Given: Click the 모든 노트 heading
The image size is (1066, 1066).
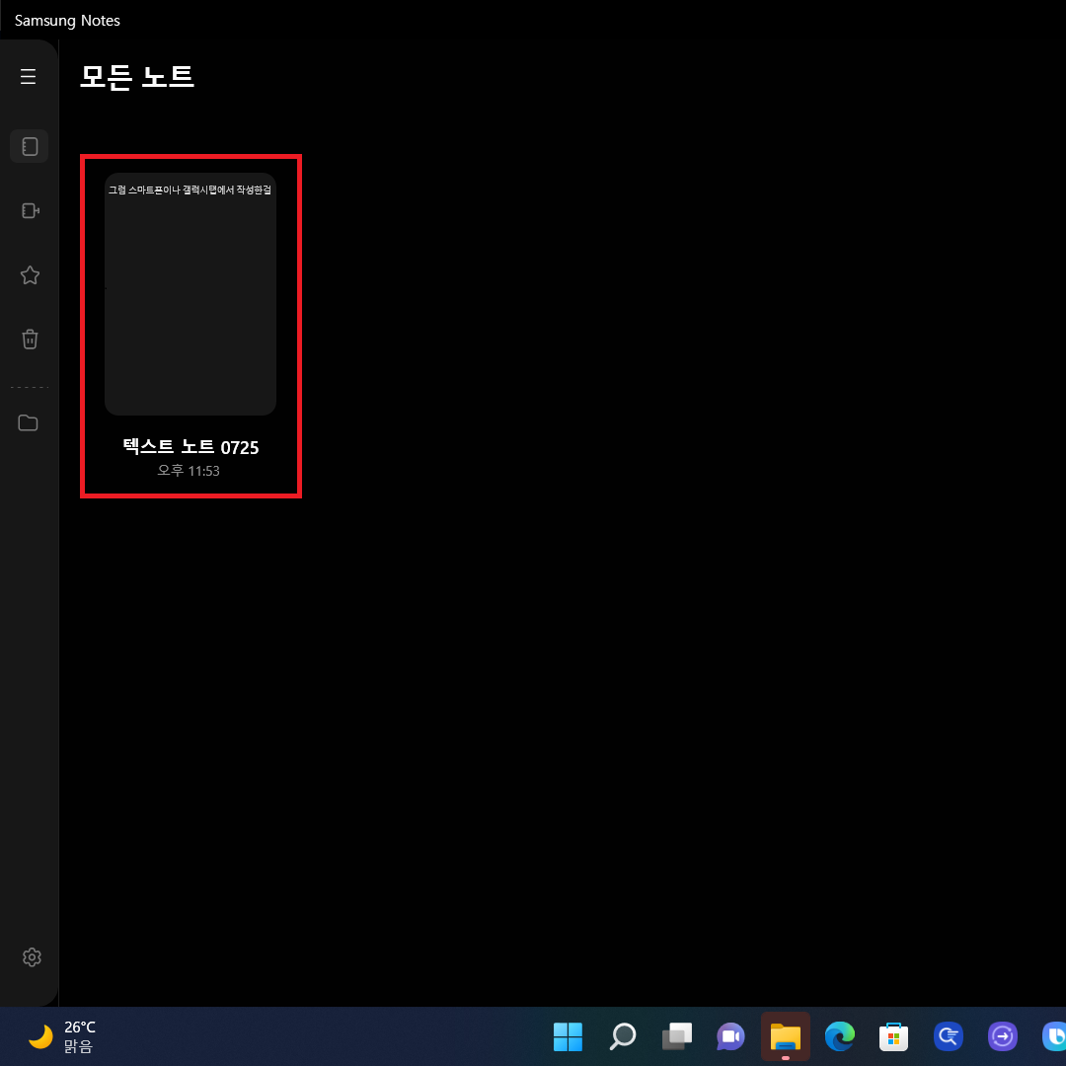Looking at the screenshot, I should 137,76.
